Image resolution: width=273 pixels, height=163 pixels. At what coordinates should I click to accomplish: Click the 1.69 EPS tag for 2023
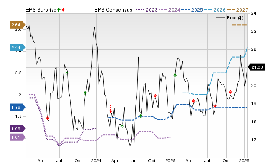click(x=17, y=129)
